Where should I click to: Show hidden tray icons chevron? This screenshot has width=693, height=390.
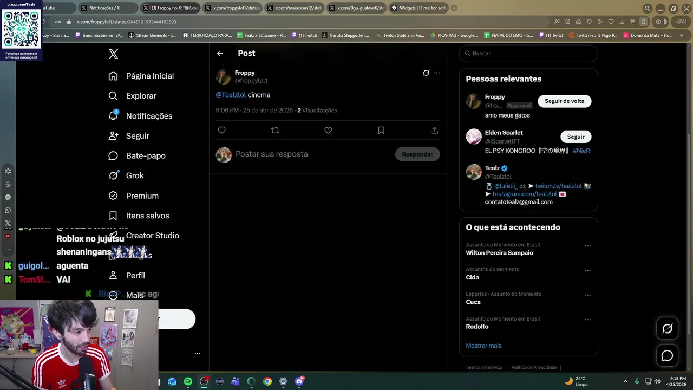pyautogui.click(x=625, y=381)
